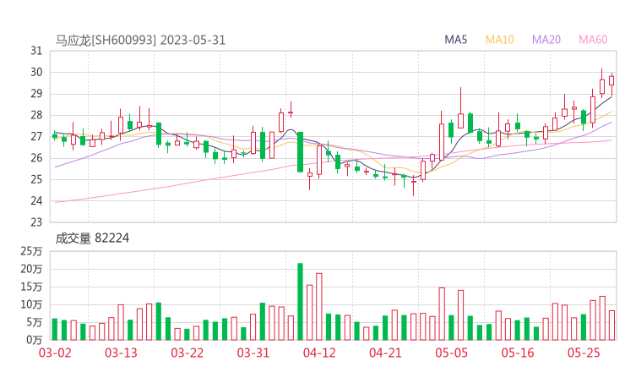Click the 04-12 date axis label
The height and width of the screenshot is (372, 625).
coord(319,353)
